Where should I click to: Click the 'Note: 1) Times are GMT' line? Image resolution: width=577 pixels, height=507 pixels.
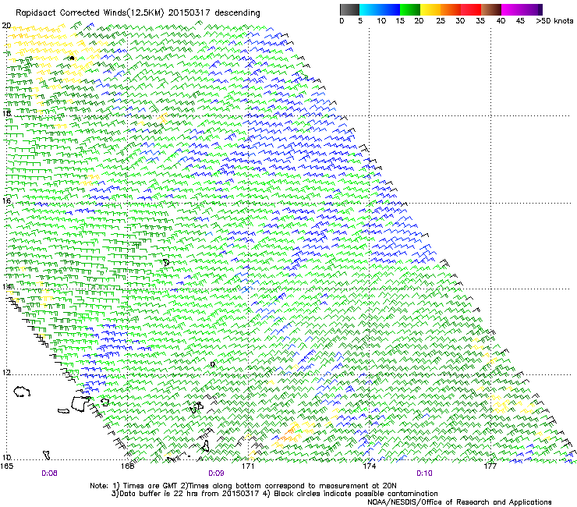[243, 486]
